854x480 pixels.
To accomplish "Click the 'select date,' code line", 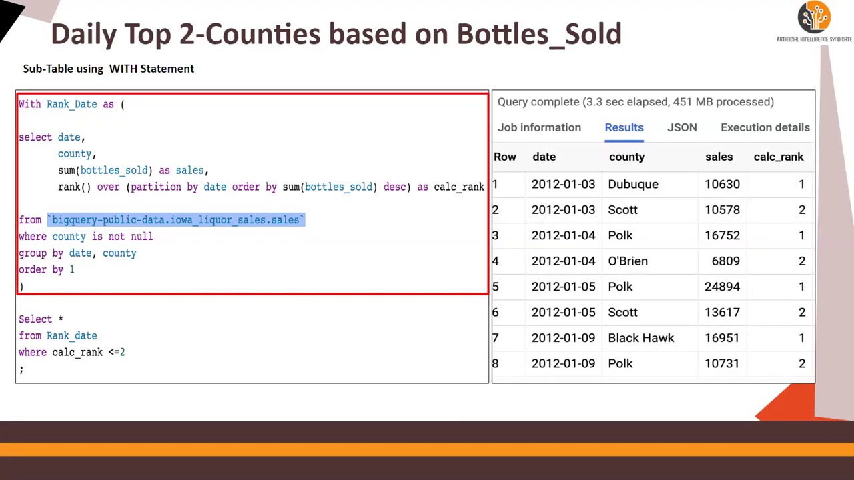I will tap(52, 137).
